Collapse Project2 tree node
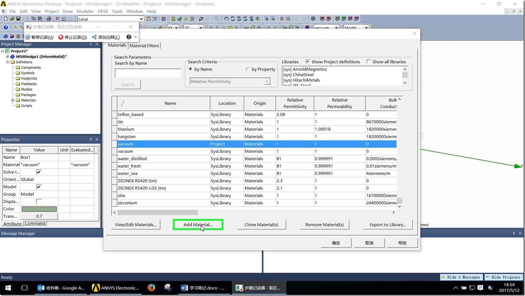 tap(2, 51)
